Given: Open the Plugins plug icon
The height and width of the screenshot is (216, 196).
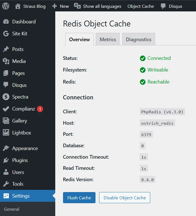Looking at the screenshot, I should (x=6, y=160).
